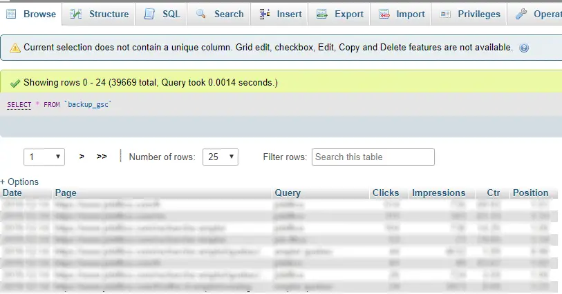The width and height of the screenshot is (562, 294).
Task: Sort by the Impressions column header
Action: click(x=439, y=193)
